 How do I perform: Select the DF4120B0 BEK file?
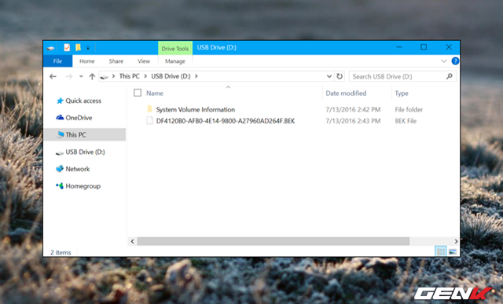point(226,121)
